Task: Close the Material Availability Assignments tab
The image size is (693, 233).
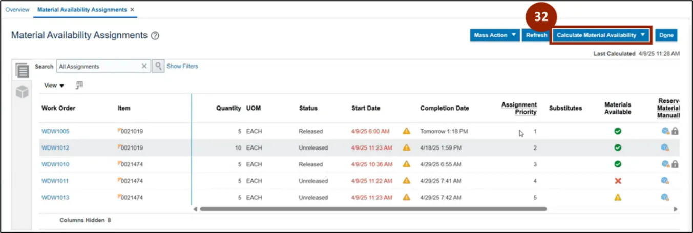Action: (132, 10)
